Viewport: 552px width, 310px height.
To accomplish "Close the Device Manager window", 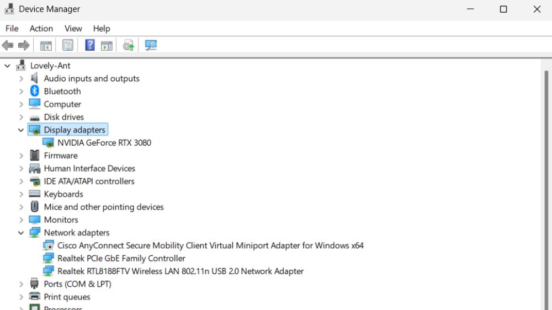I will click(x=537, y=9).
